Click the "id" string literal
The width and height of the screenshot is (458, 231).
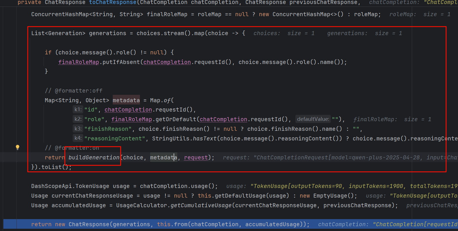click(x=91, y=110)
